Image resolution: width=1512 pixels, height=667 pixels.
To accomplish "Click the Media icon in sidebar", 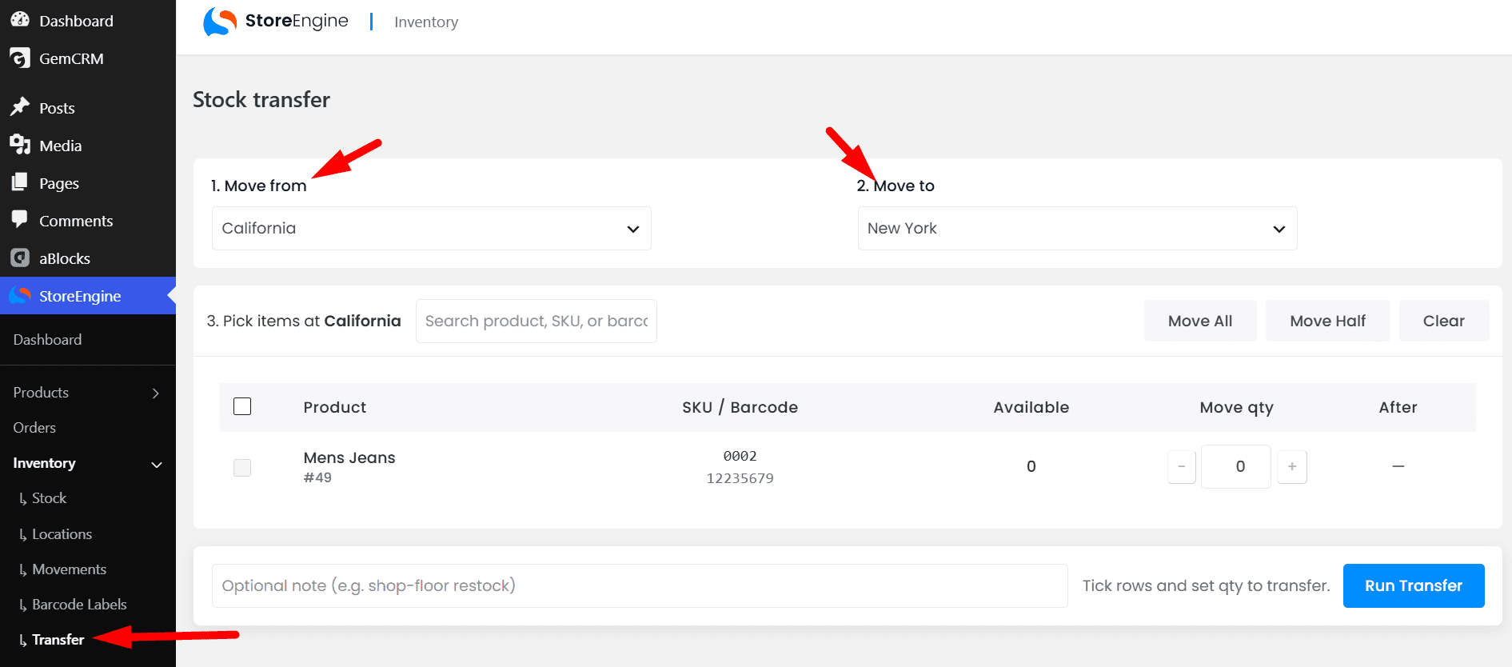I will pyautogui.click(x=20, y=145).
